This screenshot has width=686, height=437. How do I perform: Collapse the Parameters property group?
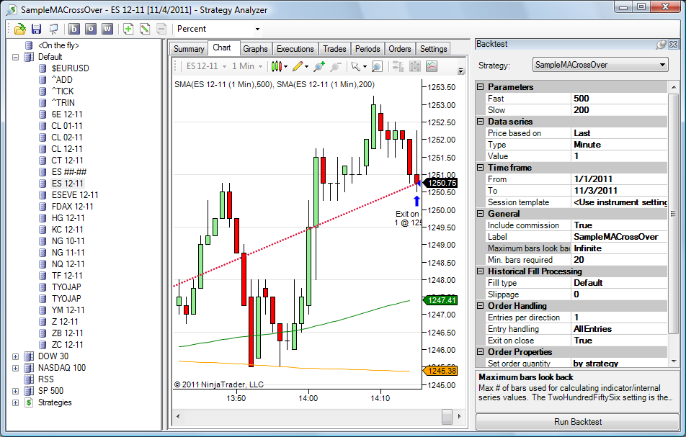coord(481,87)
